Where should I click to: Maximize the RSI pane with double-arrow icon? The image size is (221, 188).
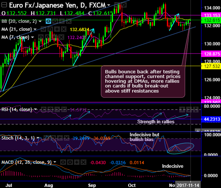[196, 110]
